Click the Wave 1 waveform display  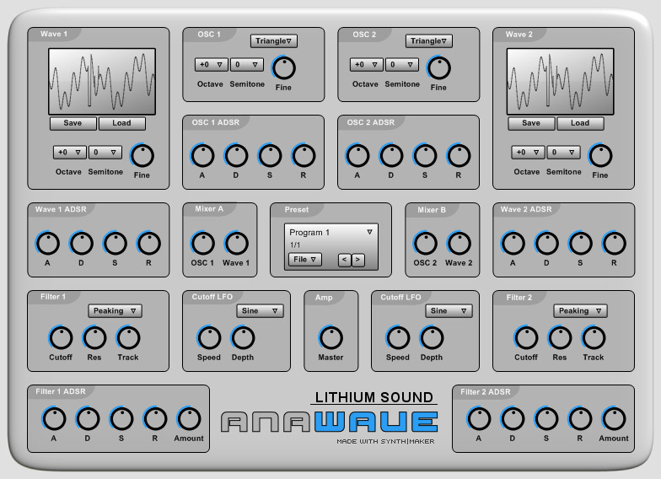click(x=102, y=81)
